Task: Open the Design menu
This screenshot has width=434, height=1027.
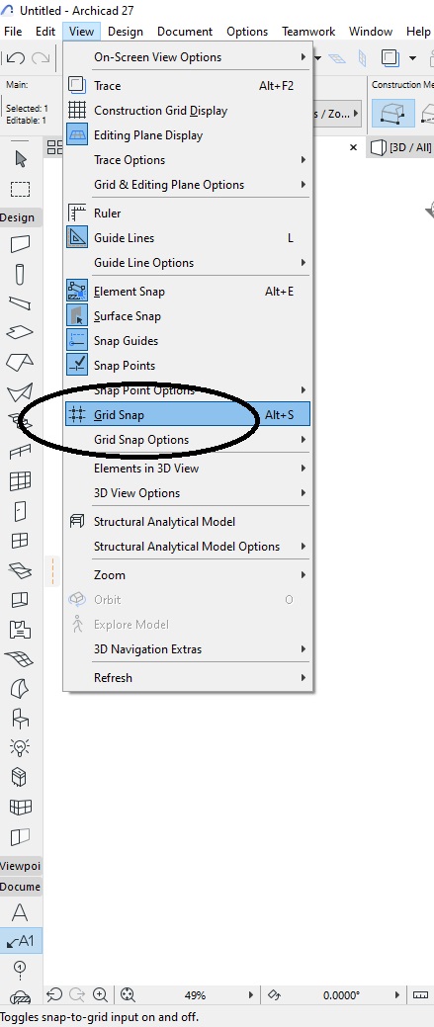Action: coord(125,32)
